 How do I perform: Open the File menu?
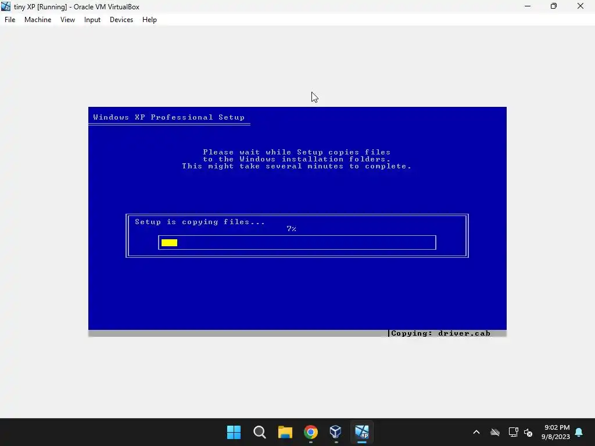pyautogui.click(x=10, y=20)
